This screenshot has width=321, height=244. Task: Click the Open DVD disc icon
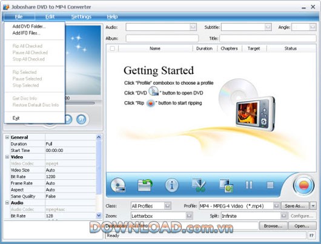[x=118, y=185]
